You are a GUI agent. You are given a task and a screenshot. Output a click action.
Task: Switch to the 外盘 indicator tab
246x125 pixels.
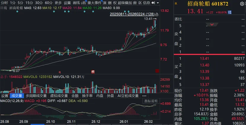(x=111, y=96)
